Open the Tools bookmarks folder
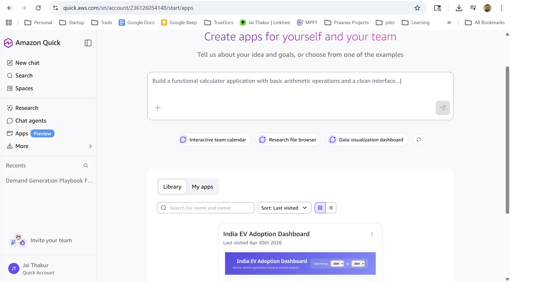The image size is (545, 282). click(102, 23)
